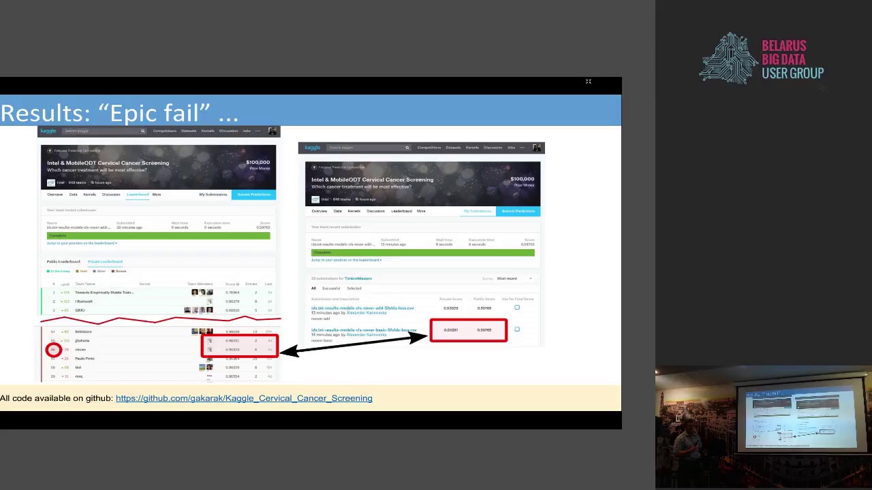Screen dimensions: 872x490
Task: Click Intel logo in right competition banner
Action: click(x=315, y=199)
